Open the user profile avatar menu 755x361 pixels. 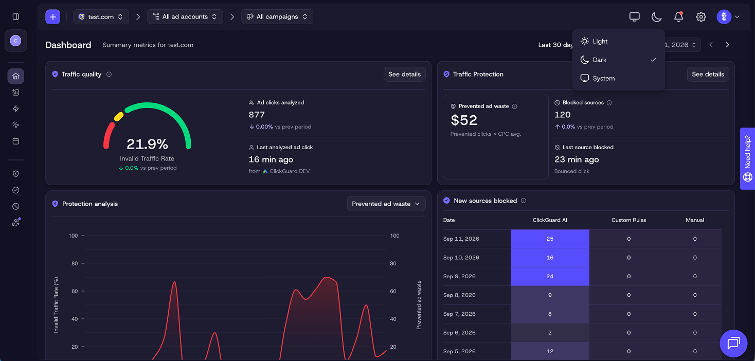coord(728,17)
